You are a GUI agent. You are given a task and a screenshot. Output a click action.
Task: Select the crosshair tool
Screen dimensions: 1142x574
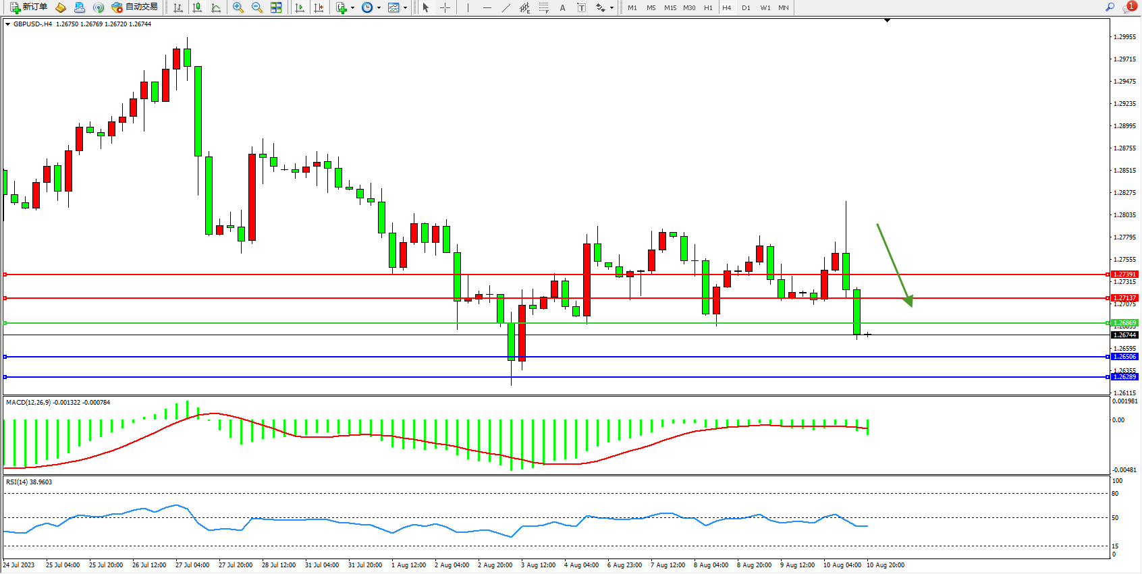(x=445, y=7)
